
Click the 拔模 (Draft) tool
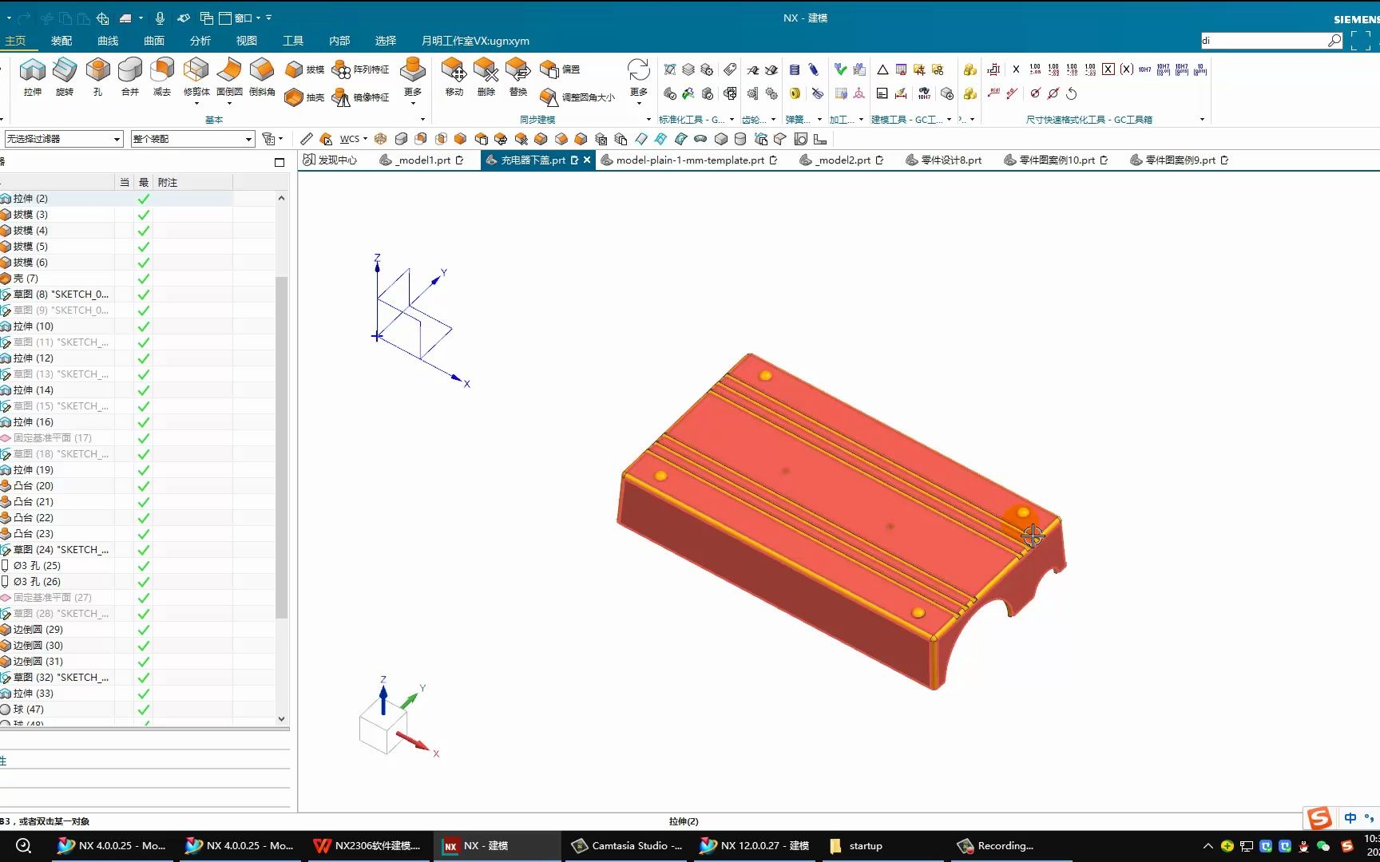[x=305, y=69]
